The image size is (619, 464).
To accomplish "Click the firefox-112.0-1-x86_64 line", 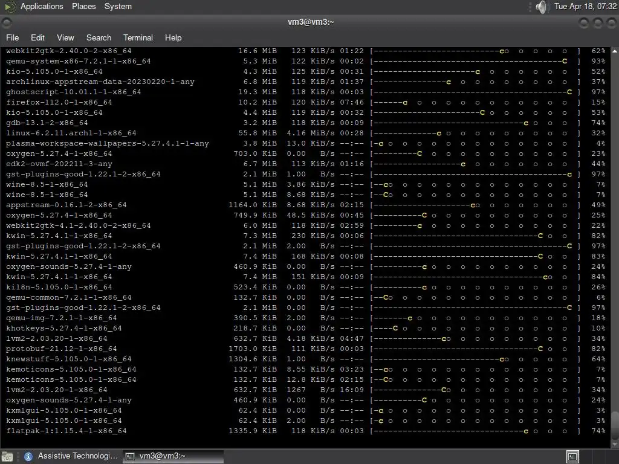I will [305, 102].
